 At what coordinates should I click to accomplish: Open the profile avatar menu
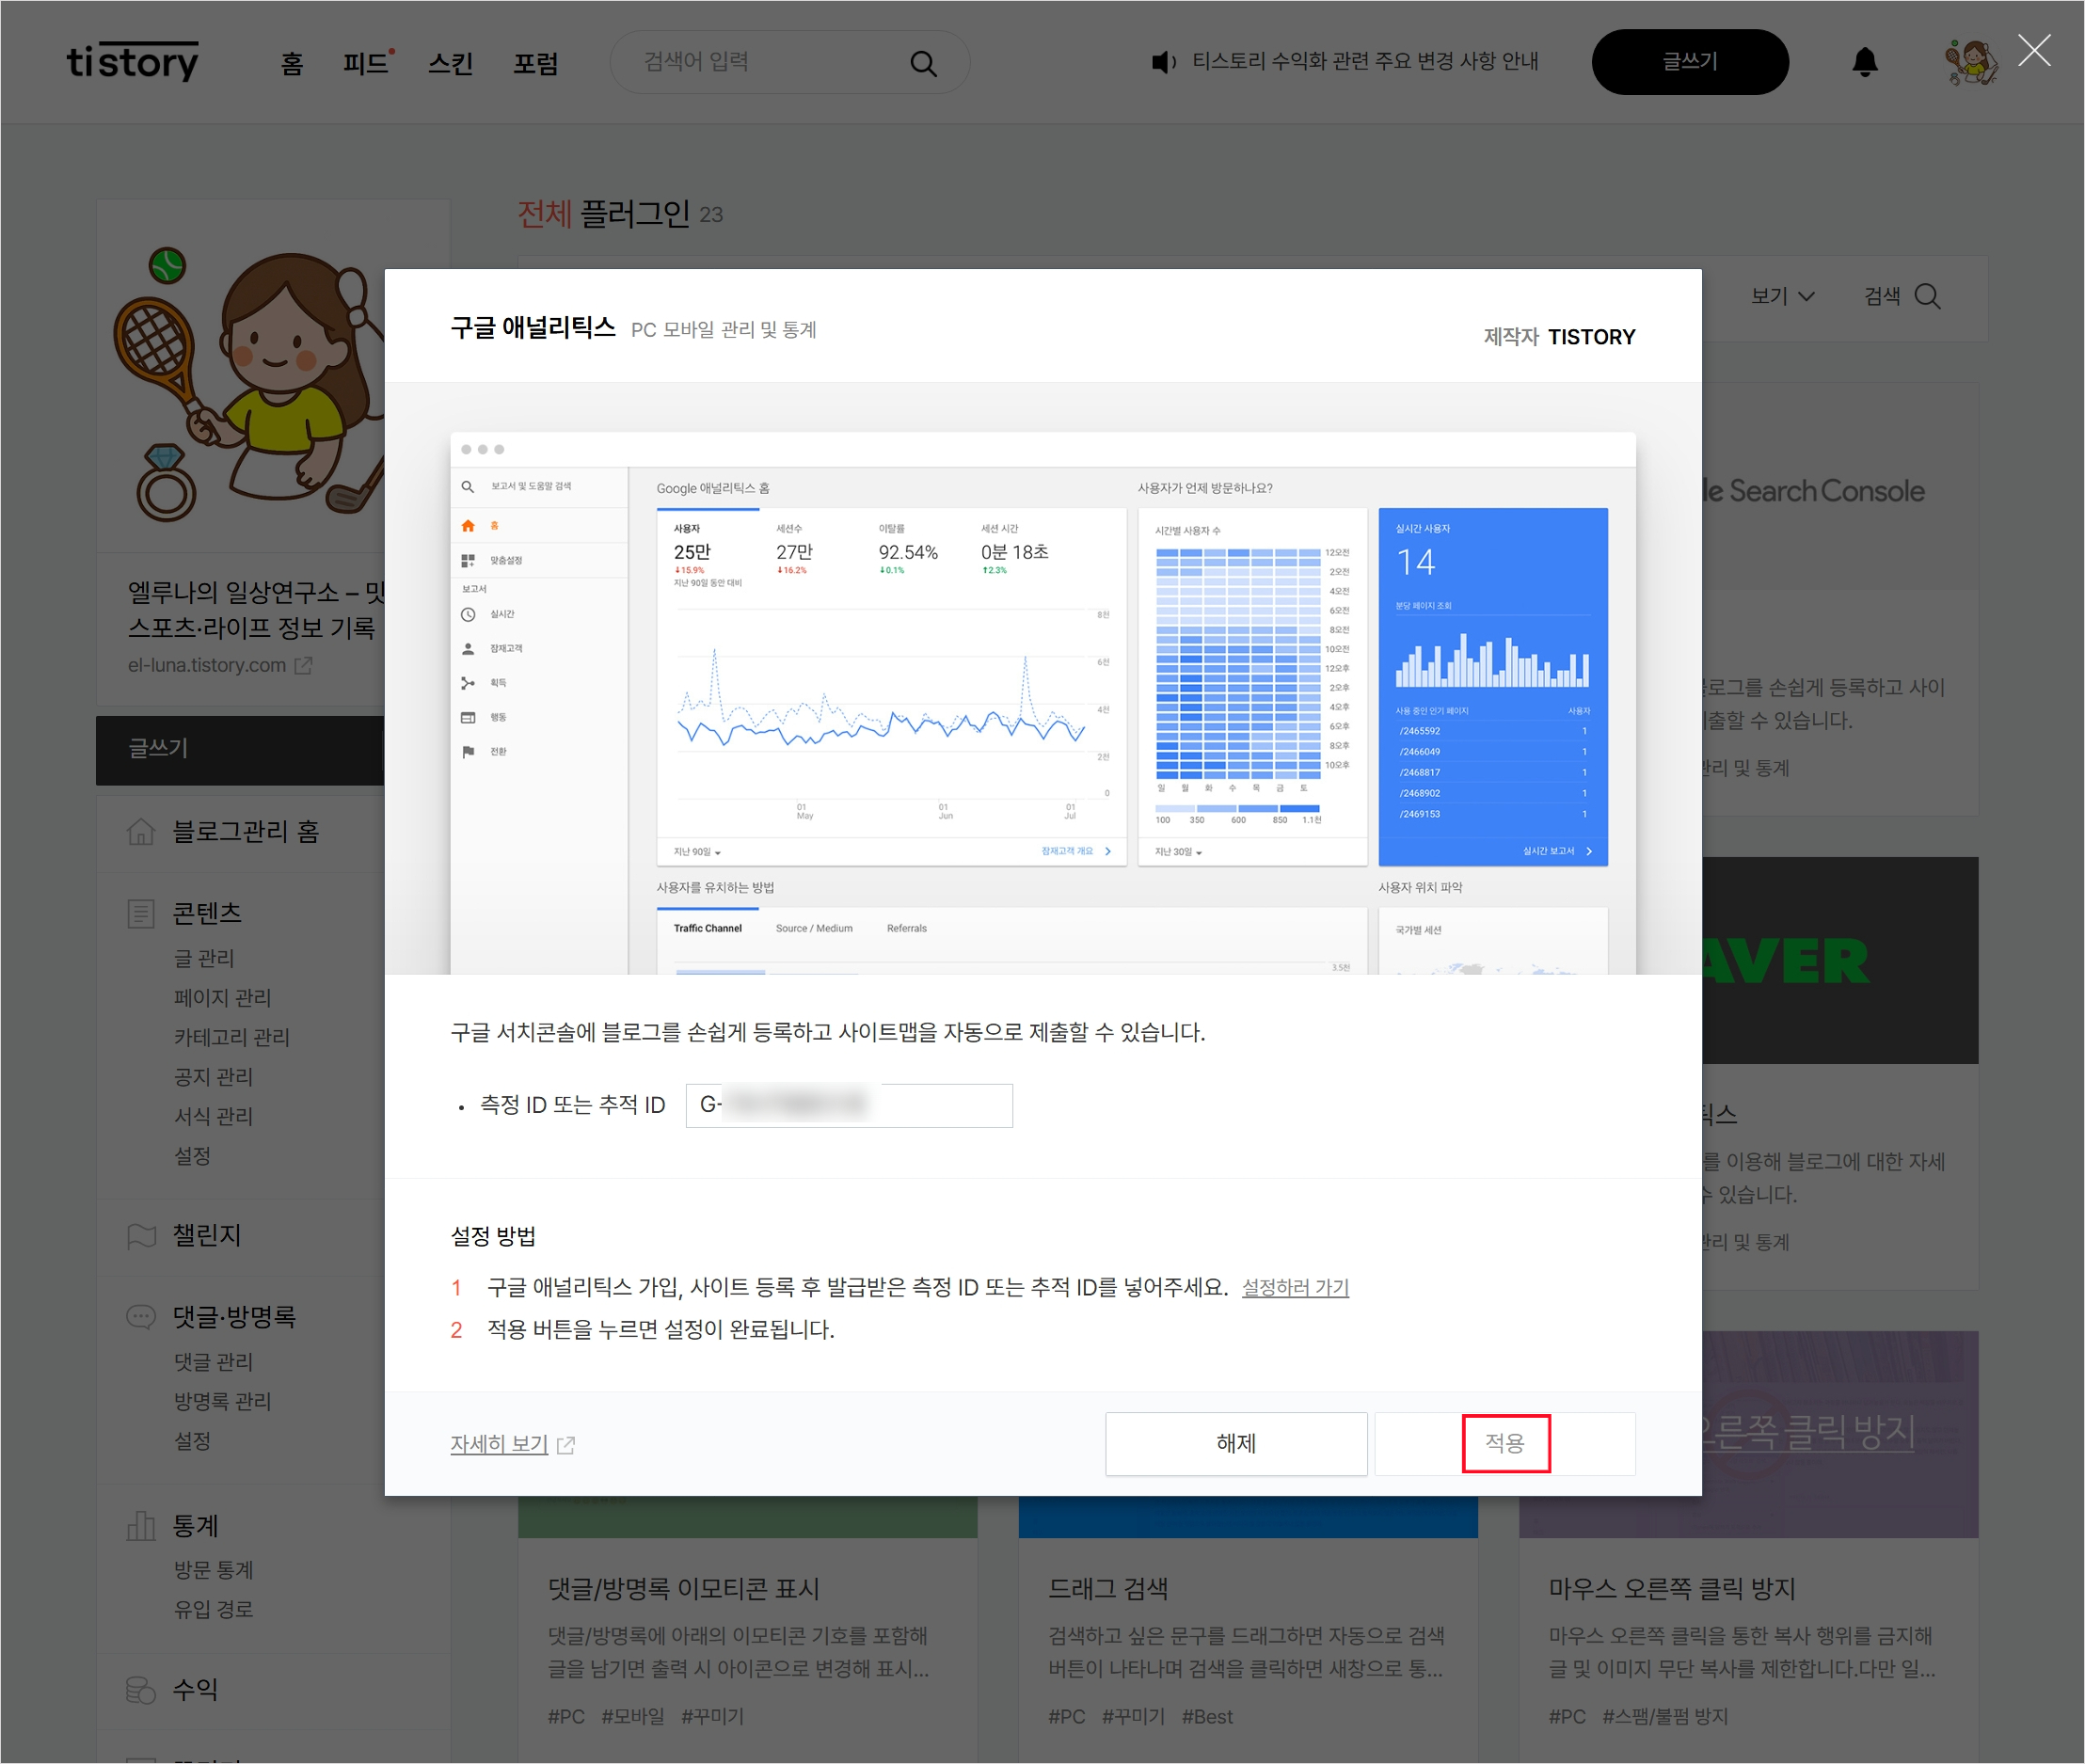1970,62
